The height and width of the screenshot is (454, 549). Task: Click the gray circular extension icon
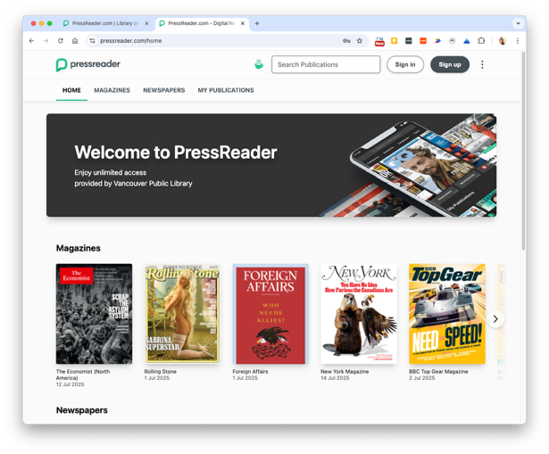click(452, 41)
